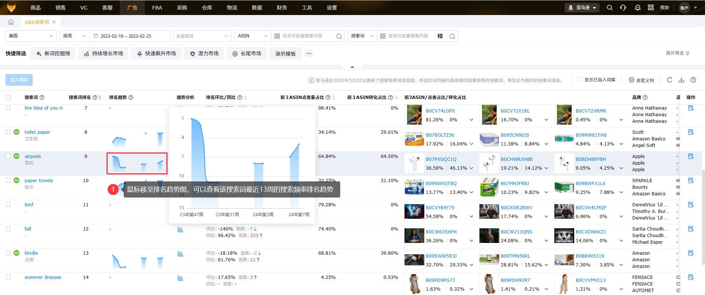Click the search magnifier icon in top bar

tap(609, 8)
